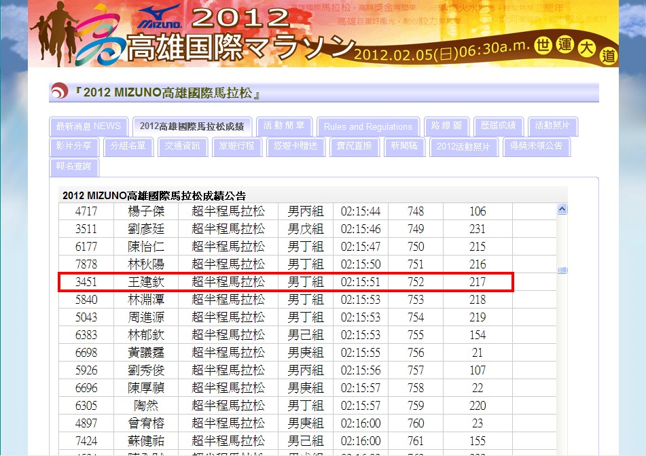This screenshot has width=646, height=456.
Task: Select the 2012高雄國際馬拉松成績 tab
Action: point(192,126)
